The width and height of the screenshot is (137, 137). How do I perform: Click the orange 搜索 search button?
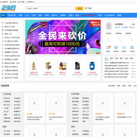point(80,8)
